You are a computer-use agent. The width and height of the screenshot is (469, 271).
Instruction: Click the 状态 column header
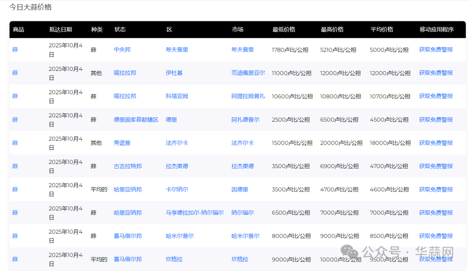coord(120,30)
